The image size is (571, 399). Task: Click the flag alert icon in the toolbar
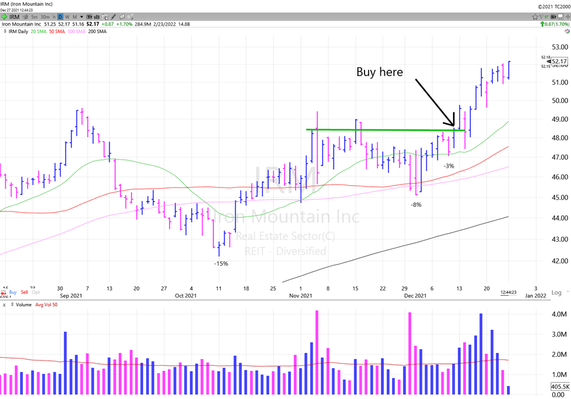click(x=542, y=16)
